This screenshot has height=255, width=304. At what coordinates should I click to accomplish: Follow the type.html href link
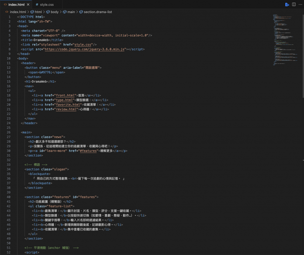(x=64, y=100)
